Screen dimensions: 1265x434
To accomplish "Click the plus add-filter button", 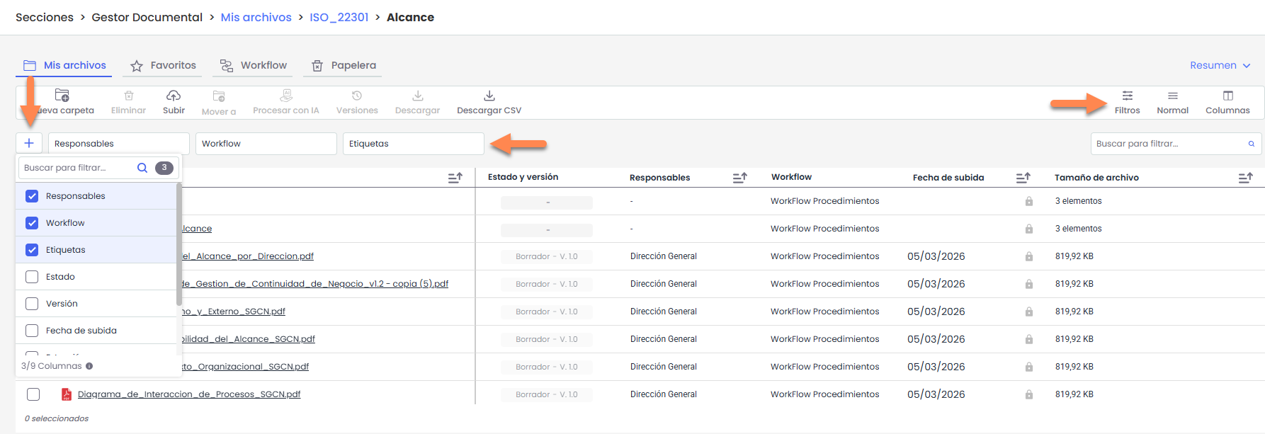I will [29, 143].
